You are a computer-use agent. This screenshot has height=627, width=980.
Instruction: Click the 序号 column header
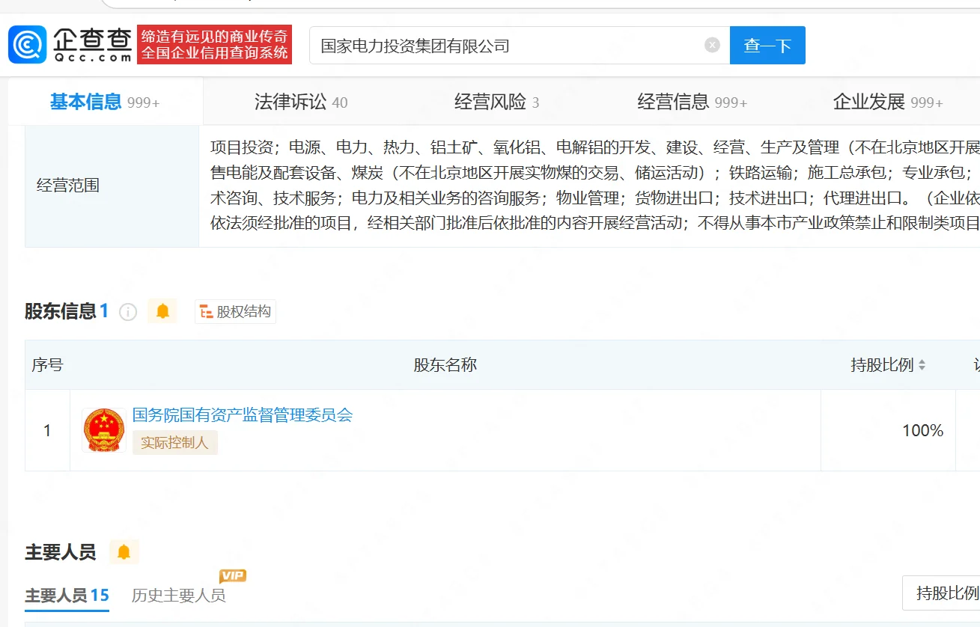pyautogui.click(x=47, y=365)
